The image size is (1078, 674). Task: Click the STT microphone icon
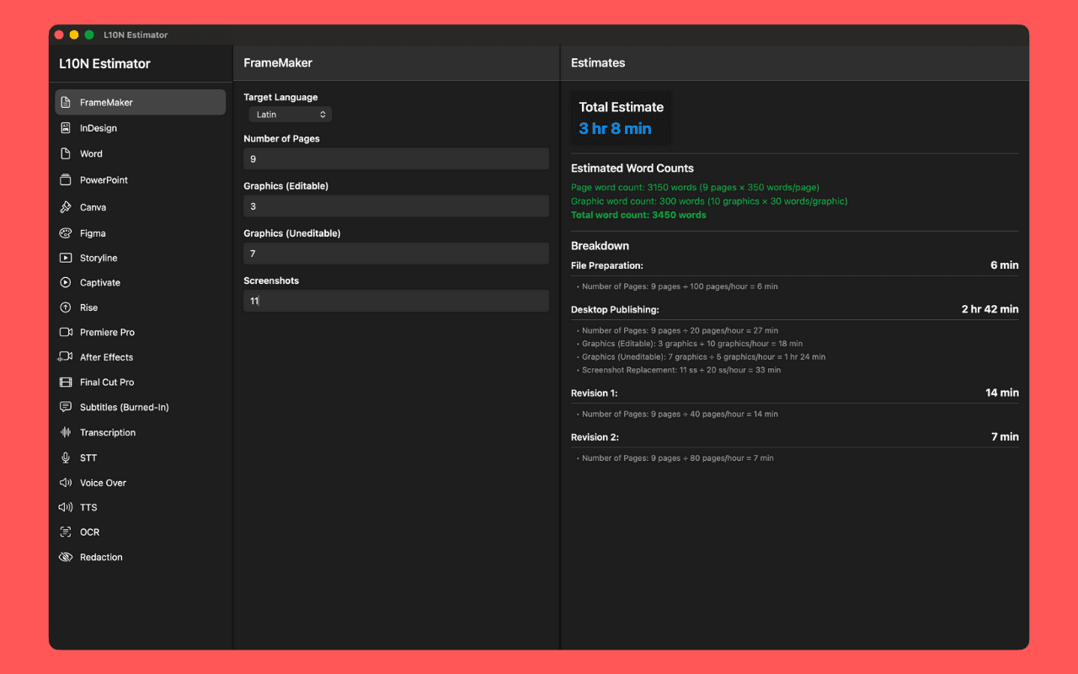[67, 457]
